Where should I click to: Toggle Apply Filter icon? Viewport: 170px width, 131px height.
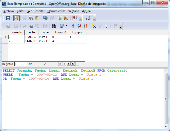(100, 26)
